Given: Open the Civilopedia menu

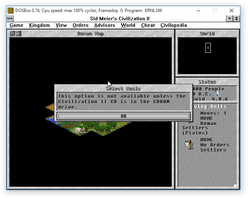Looking at the screenshot, I should (x=174, y=25).
